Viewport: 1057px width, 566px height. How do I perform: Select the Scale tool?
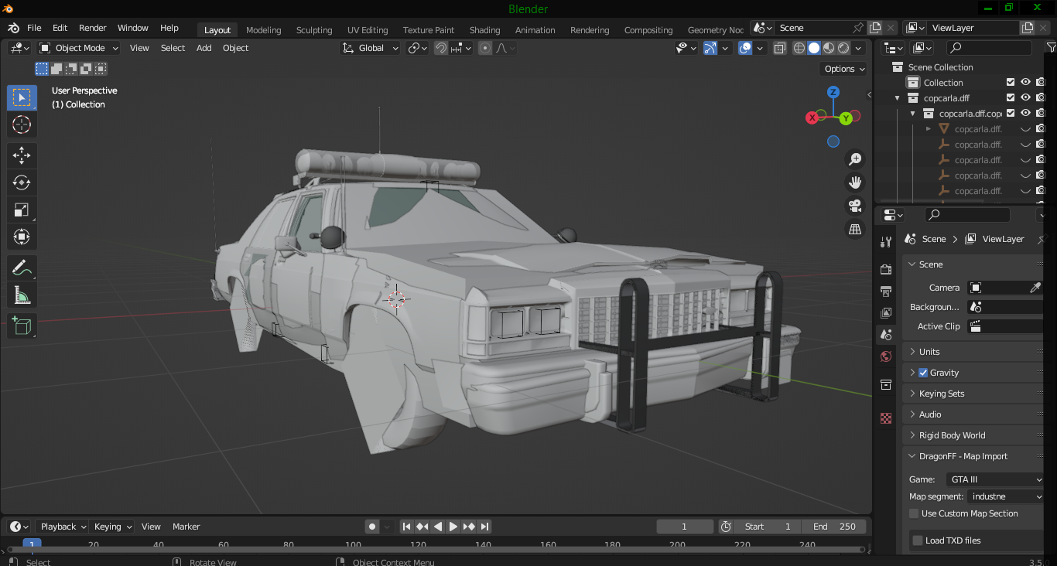pos(22,210)
